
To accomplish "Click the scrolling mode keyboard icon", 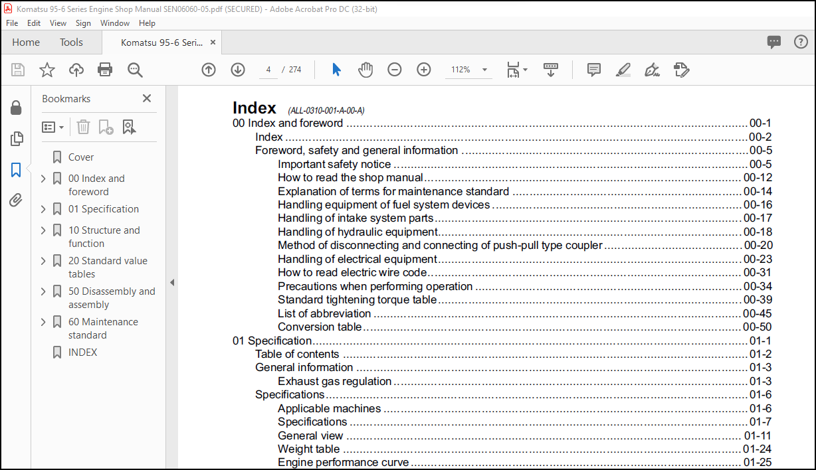I will click(551, 70).
